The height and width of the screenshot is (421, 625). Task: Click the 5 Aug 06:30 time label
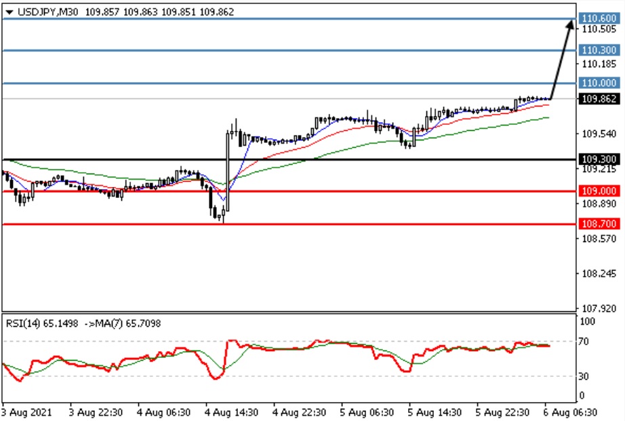pos(367,412)
